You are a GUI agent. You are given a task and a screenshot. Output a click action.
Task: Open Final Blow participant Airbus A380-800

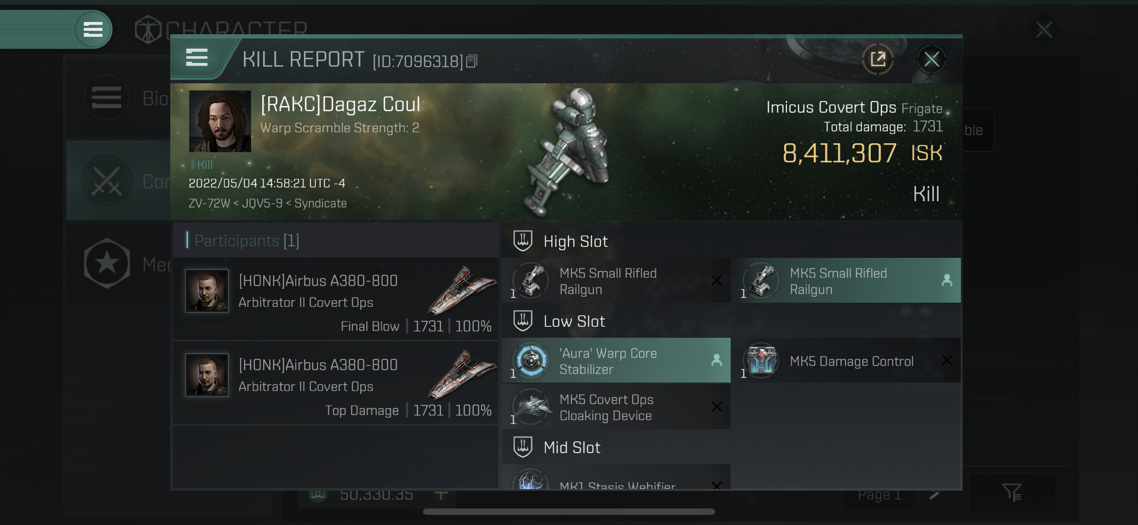click(336, 299)
